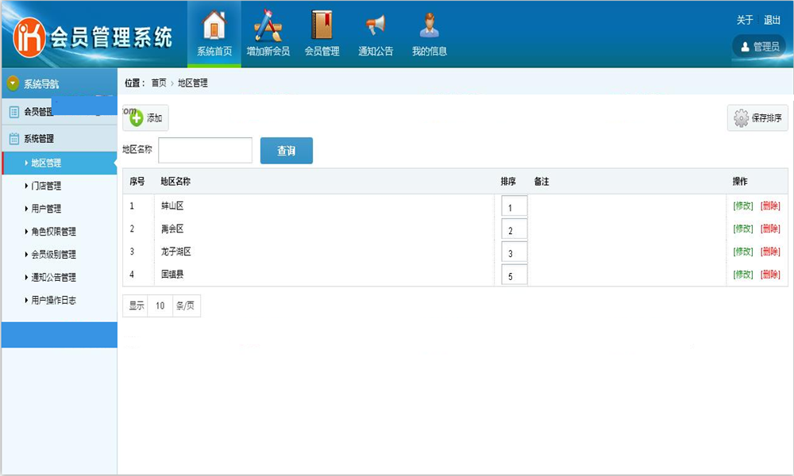
Task: Click the 退出 logout link
Action: coord(772,21)
